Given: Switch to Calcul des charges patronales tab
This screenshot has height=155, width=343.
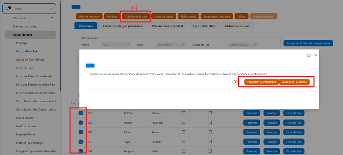Looking at the screenshot, I should click(122, 26).
